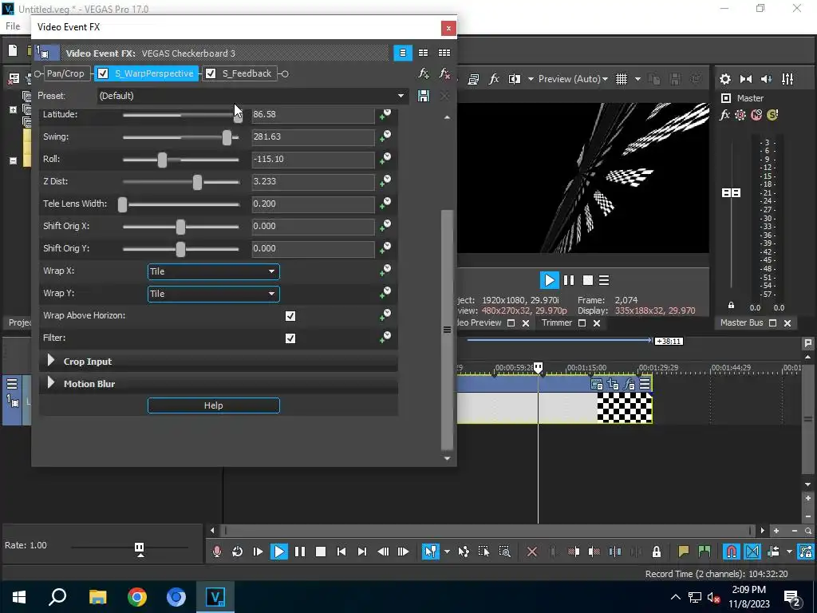Insert a marker with yellow flag icon

pyautogui.click(x=683, y=552)
